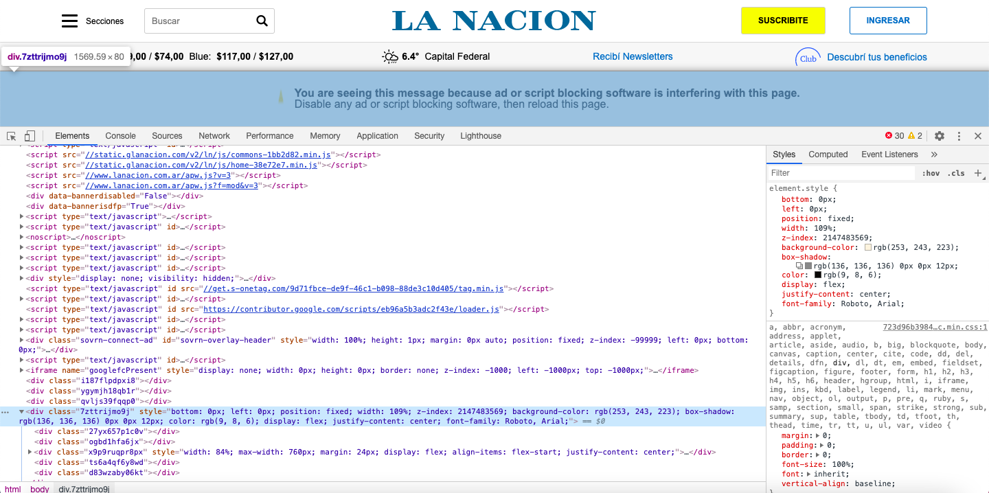Open the yellow warnings count indicator
The height and width of the screenshot is (493, 989).
916,136
